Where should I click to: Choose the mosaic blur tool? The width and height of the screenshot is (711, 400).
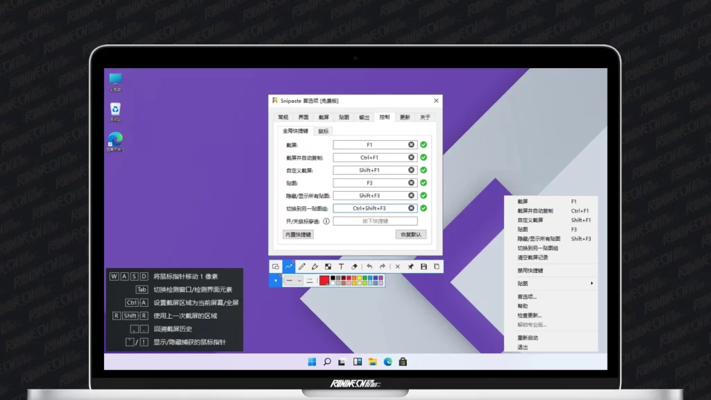328,267
